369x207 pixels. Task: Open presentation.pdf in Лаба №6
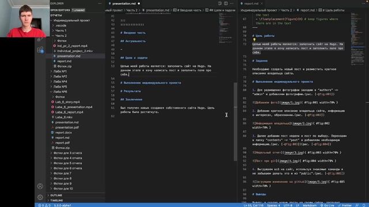pyautogui.click(x=67, y=128)
